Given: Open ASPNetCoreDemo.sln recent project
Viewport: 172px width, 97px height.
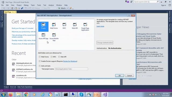Looking at the screenshot, I should tap(24, 69).
